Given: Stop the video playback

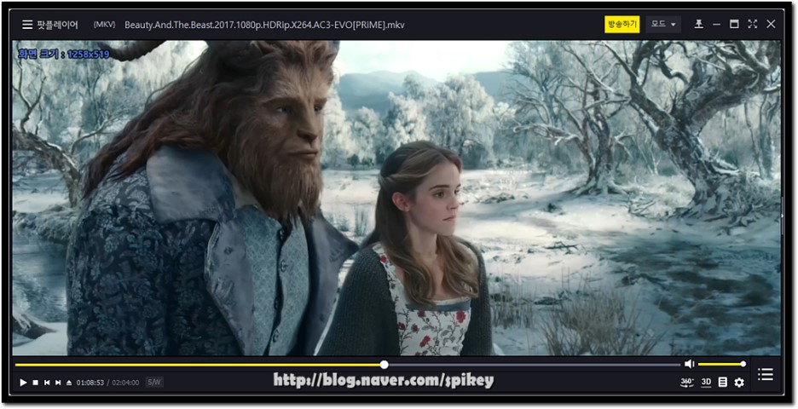Looking at the screenshot, I should pos(36,383).
